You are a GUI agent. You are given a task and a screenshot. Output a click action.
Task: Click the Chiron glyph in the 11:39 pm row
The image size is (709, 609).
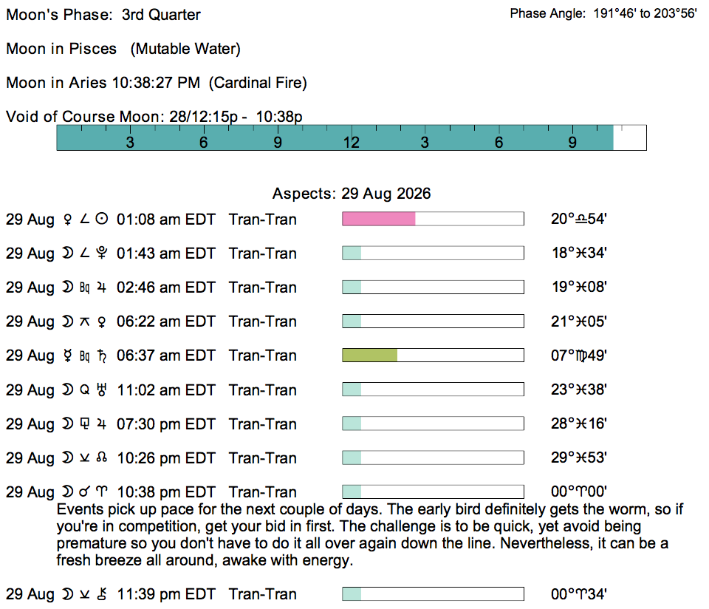tap(102, 593)
